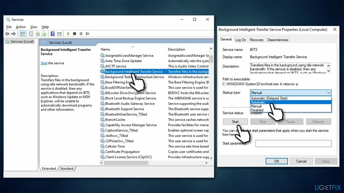Click the green Start Service play icon
The height and width of the screenshot is (193, 344).
click(x=68, y=34)
